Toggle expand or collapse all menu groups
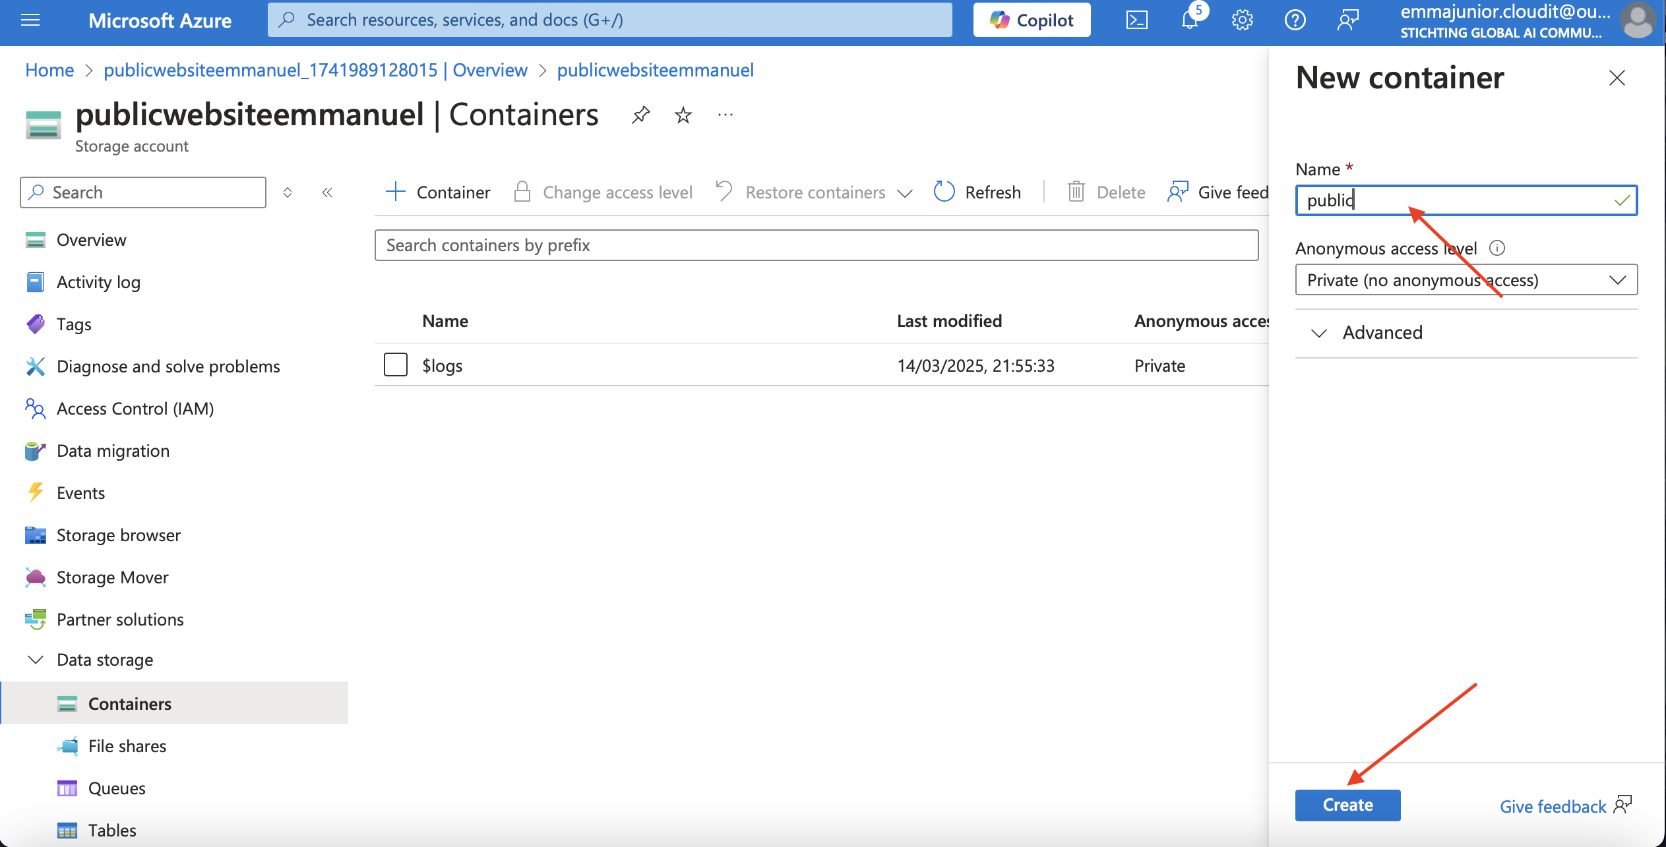The image size is (1666, 847). pos(288,192)
